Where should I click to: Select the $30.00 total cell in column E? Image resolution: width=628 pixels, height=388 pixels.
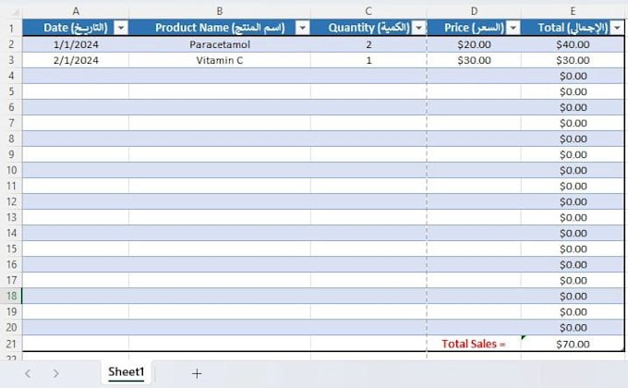click(573, 60)
